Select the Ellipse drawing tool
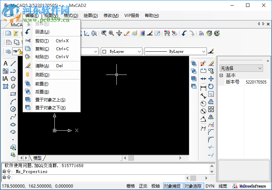Screen dimensions: 272x190 [13, 124]
